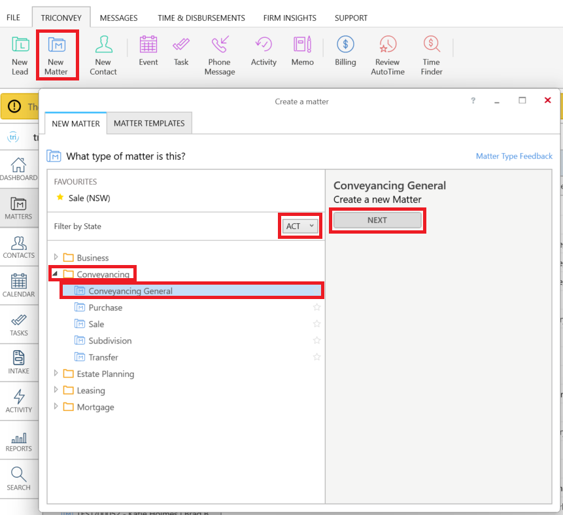Add an Event from the ribbon
The image size is (563, 515).
click(x=148, y=50)
